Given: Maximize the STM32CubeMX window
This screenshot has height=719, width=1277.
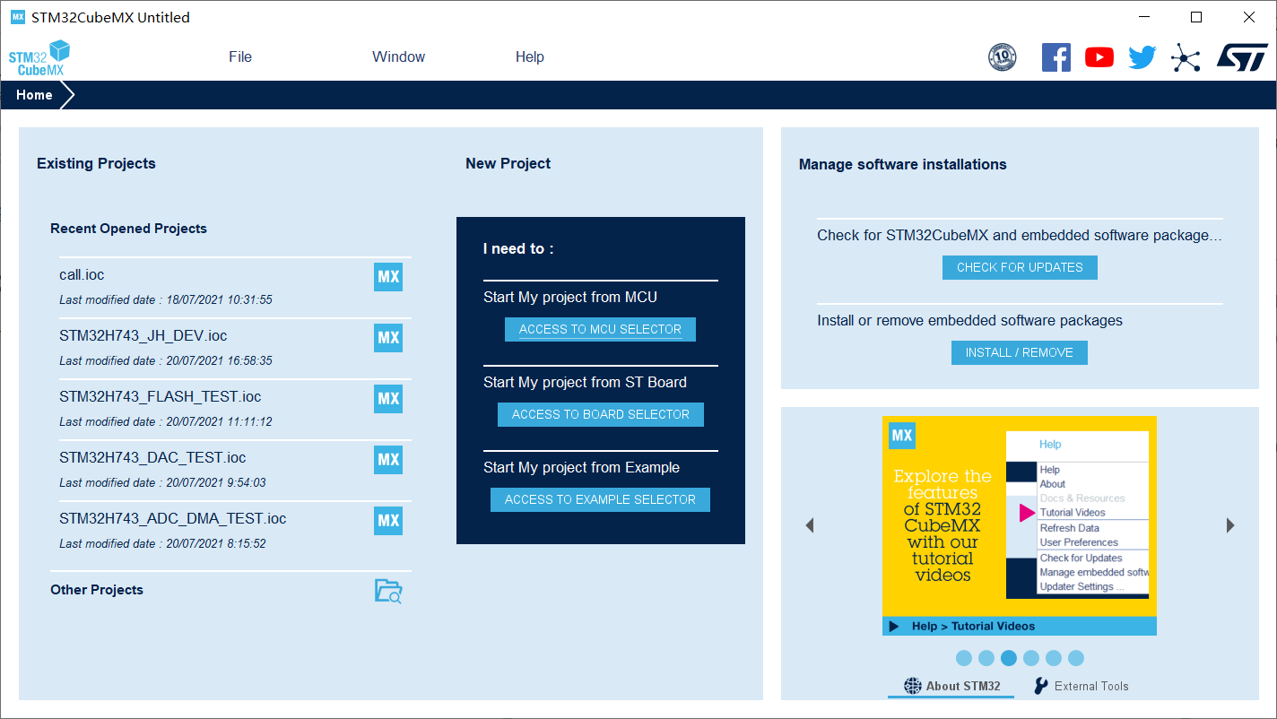Looking at the screenshot, I should [1196, 17].
